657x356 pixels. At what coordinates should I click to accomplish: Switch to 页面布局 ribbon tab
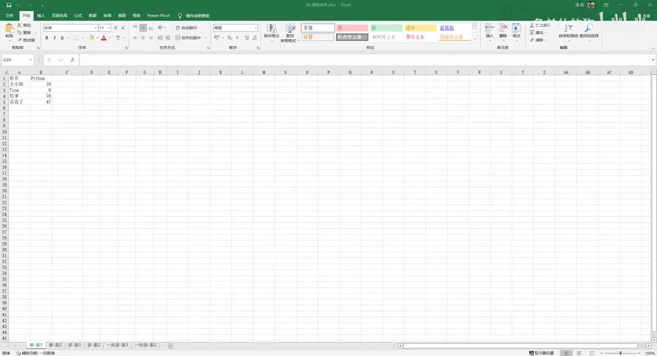(x=60, y=15)
